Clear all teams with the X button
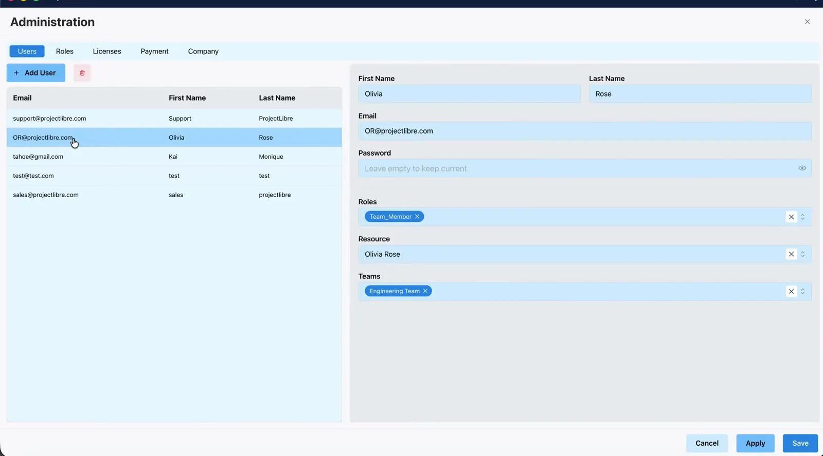 [x=791, y=291]
